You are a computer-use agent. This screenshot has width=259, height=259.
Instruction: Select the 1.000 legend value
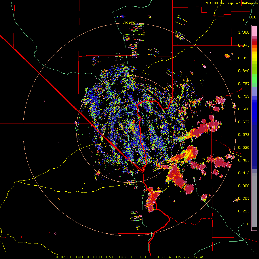pyautogui.click(x=244, y=32)
